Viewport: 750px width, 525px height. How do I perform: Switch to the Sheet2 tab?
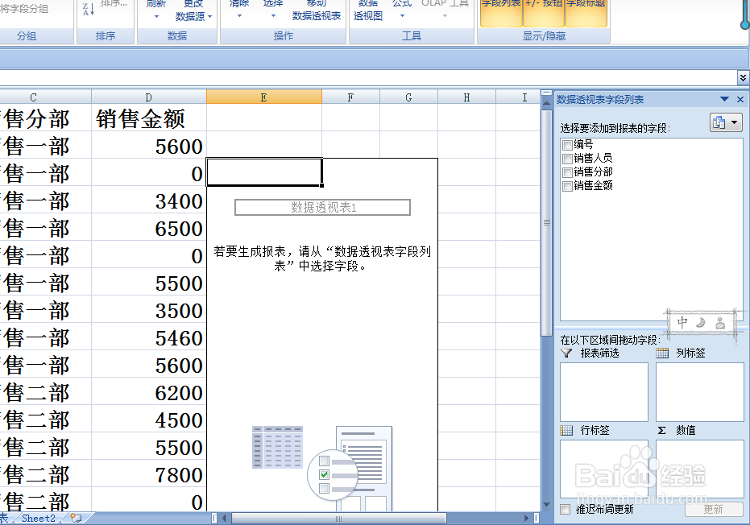[x=38, y=519]
